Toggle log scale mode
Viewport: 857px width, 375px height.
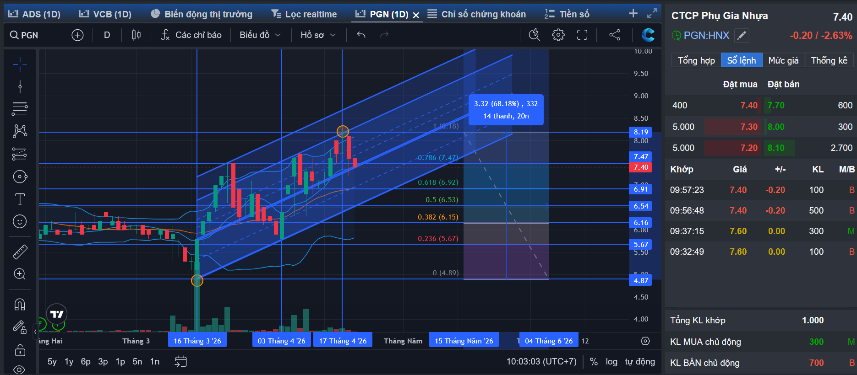[x=611, y=362]
